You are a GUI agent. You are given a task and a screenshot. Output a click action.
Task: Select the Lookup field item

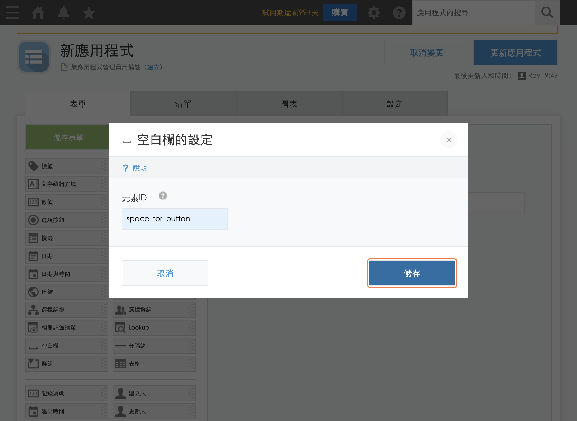154,328
